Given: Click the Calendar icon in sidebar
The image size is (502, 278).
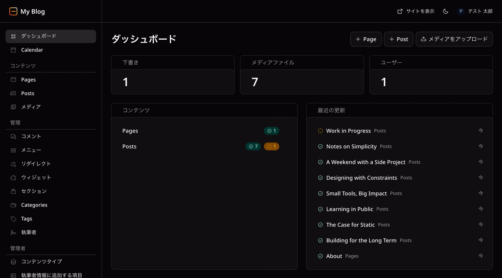Looking at the screenshot, I should [x=13, y=50].
